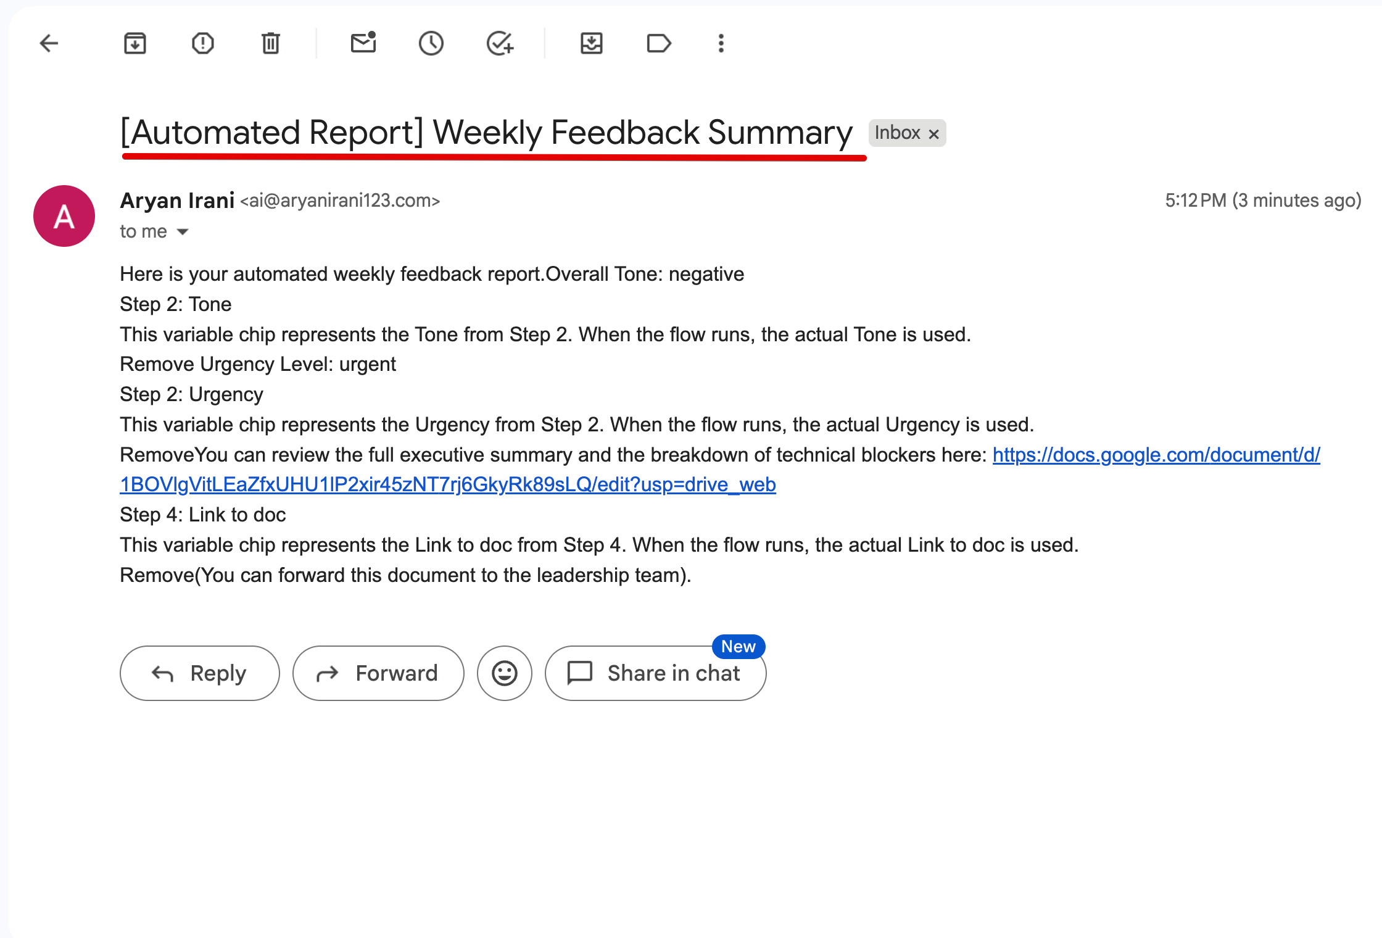Viewport: 1382px width, 938px height.
Task: Add an emoji reaction
Action: point(505,673)
